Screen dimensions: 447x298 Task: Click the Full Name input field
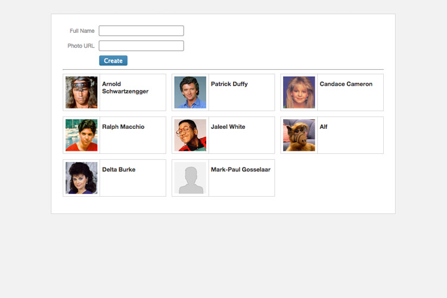(141, 31)
